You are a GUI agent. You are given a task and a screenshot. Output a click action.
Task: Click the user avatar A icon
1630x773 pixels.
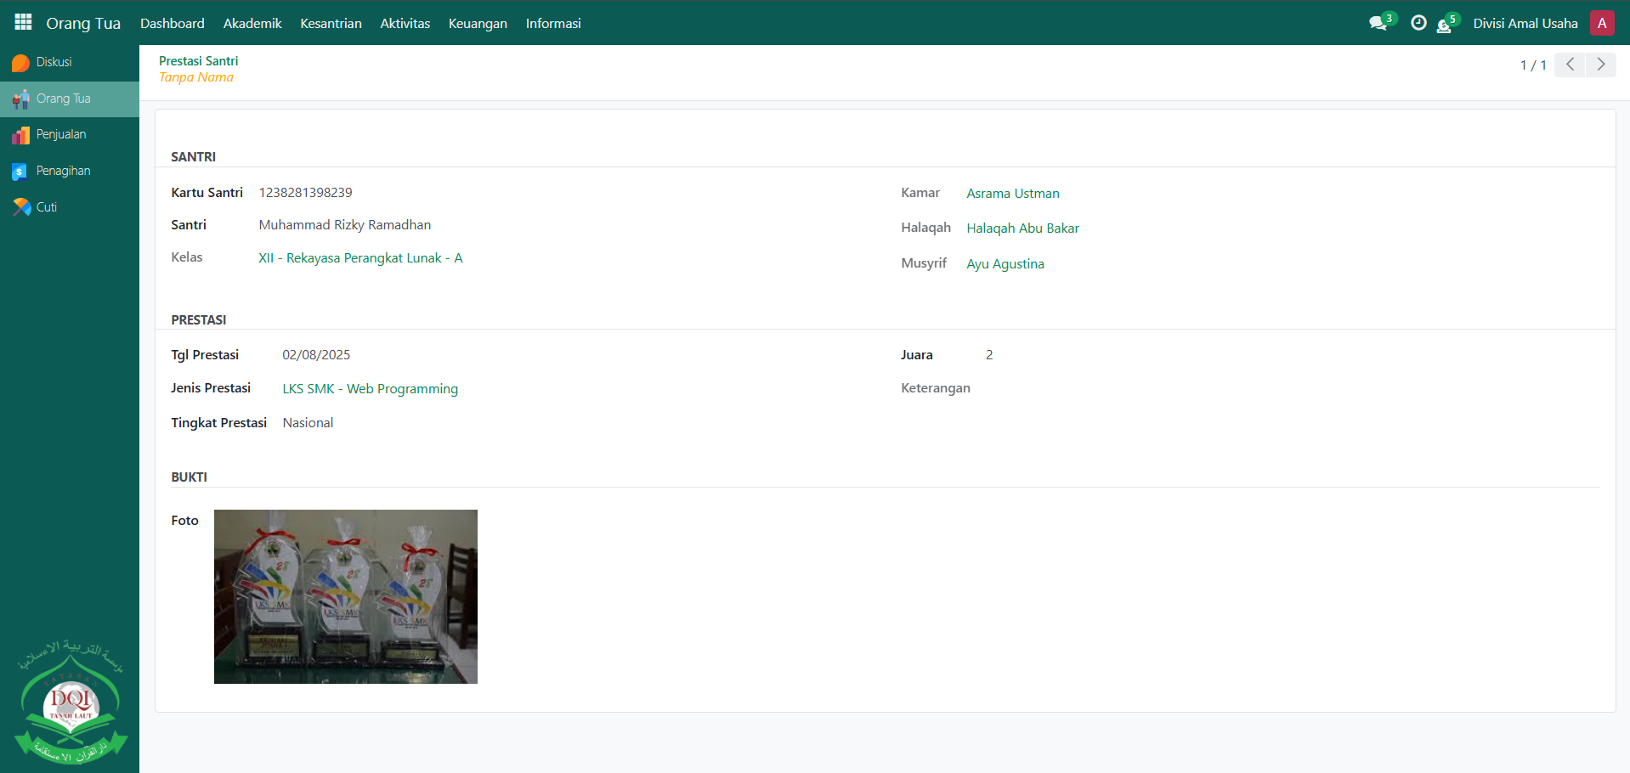point(1602,23)
